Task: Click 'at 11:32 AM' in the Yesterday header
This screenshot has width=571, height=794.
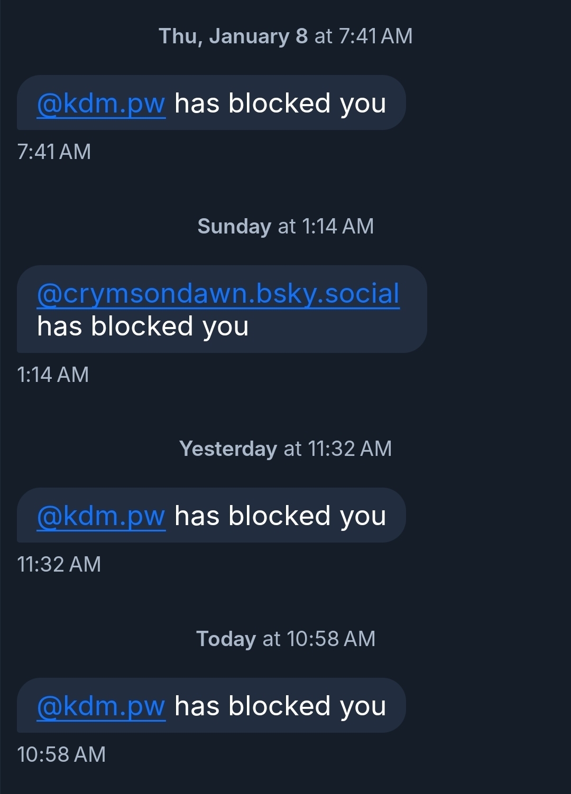Action: (x=338, y=449)
